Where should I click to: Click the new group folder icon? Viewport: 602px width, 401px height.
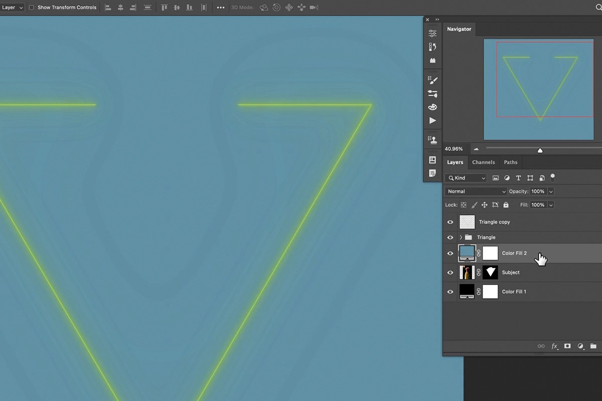(x=593, y=346)
